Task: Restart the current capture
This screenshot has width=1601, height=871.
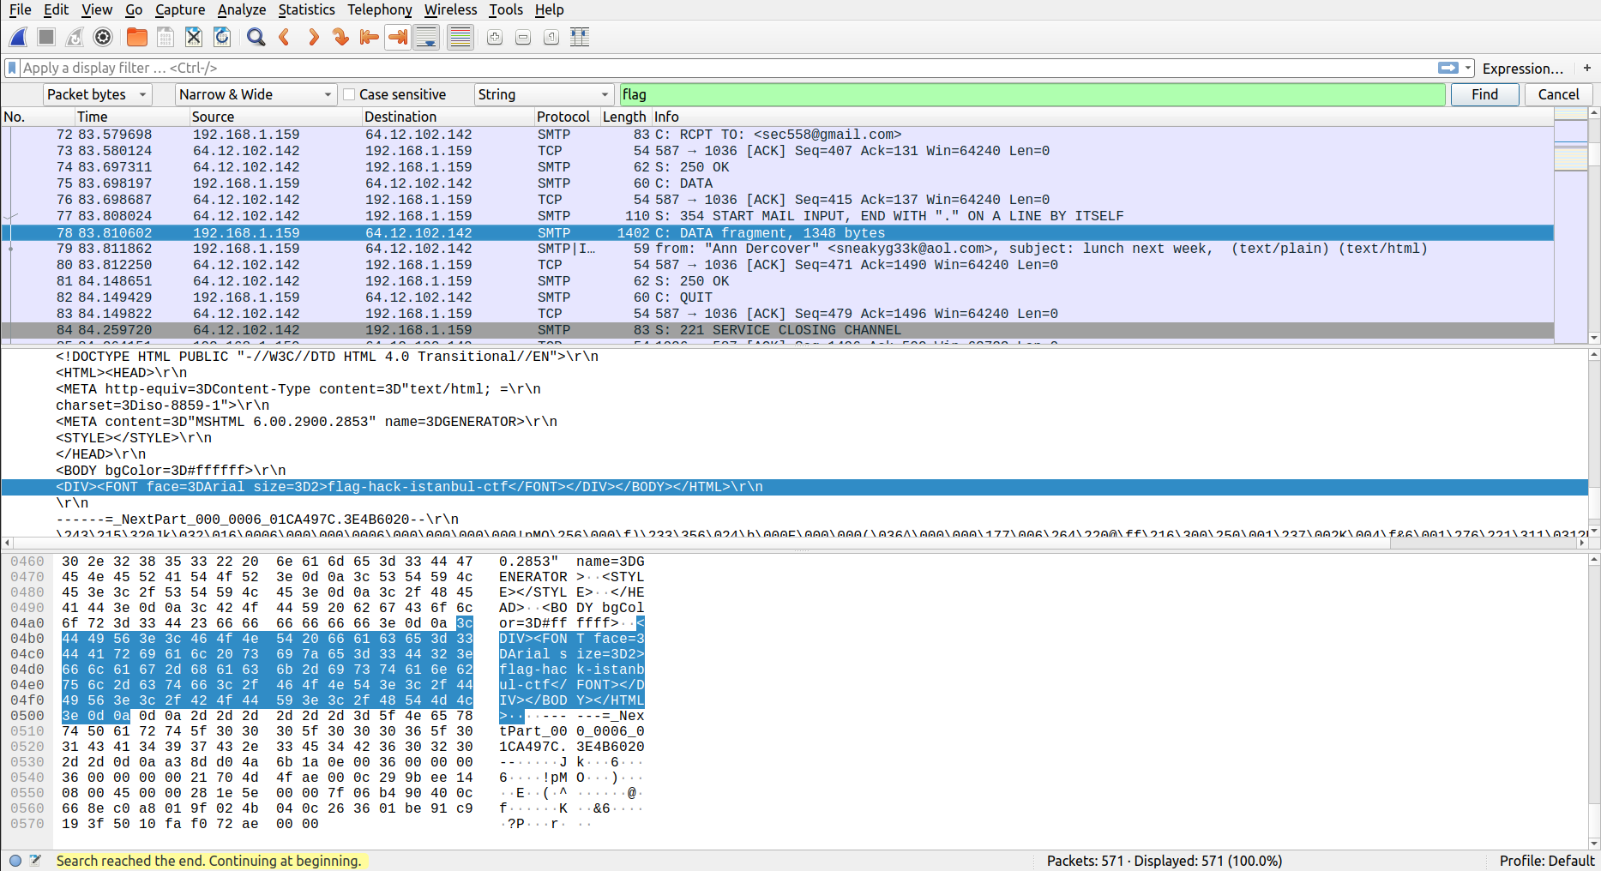Action: (75, 37)
